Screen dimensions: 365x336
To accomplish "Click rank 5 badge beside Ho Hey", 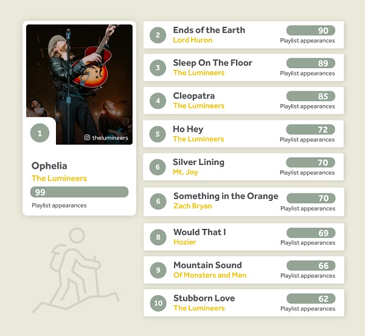I will [x=158, y=134].
